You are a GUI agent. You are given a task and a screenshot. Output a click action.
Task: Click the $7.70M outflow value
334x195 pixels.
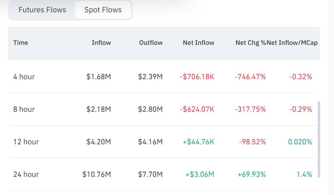(150, 174)
